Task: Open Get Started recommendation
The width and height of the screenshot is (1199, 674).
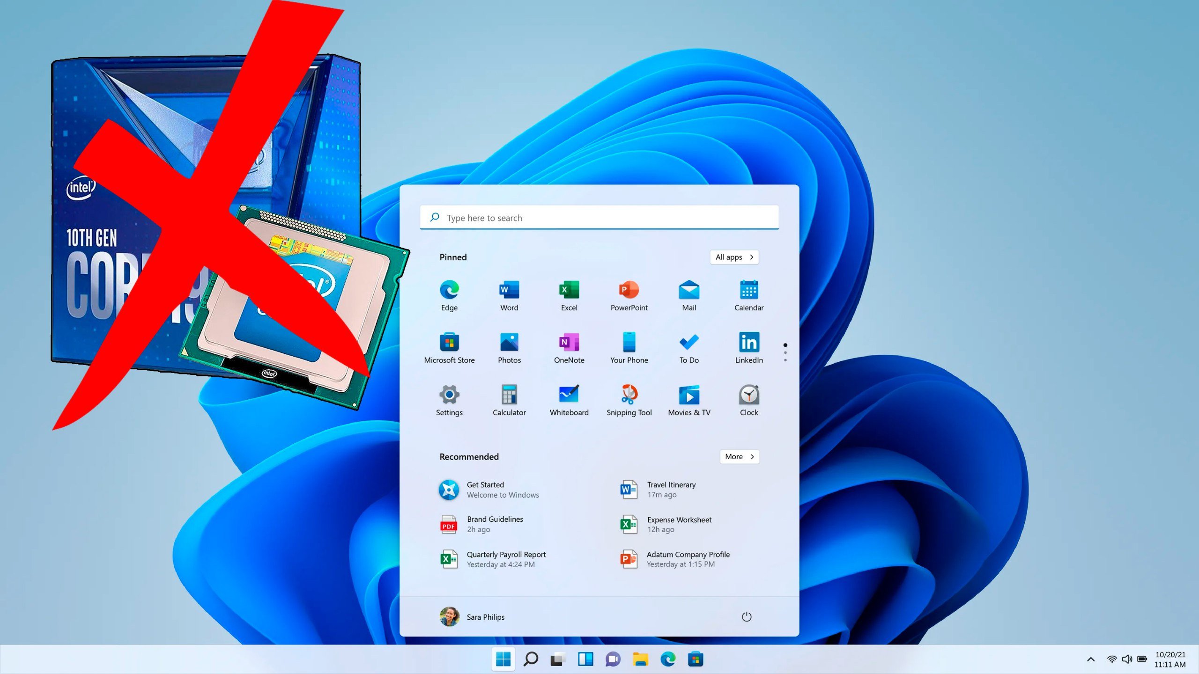Action: pos(489,490)
